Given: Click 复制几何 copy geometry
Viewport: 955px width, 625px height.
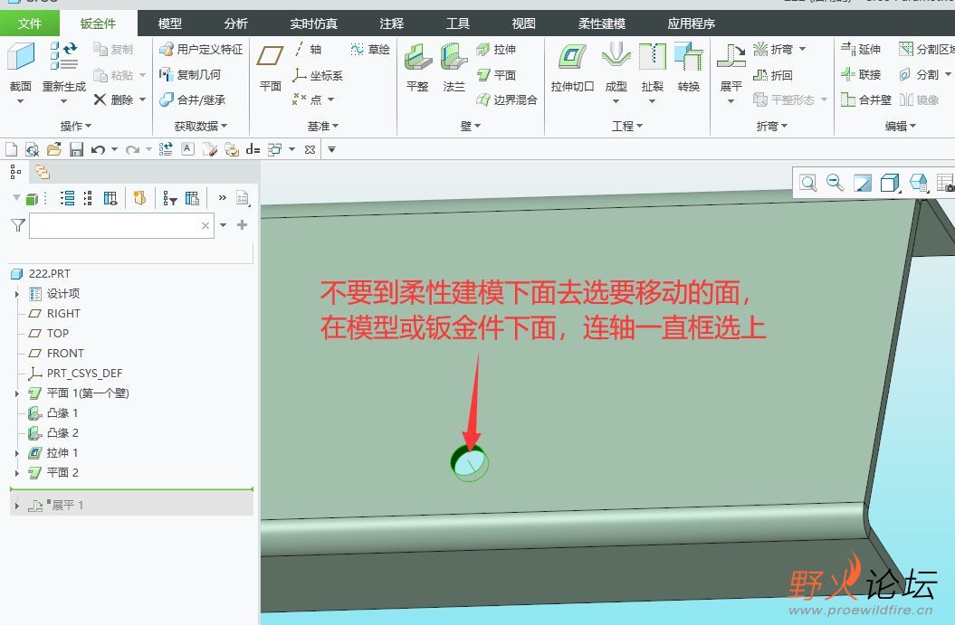Looking at the screenshot, I should click(190, 75).
